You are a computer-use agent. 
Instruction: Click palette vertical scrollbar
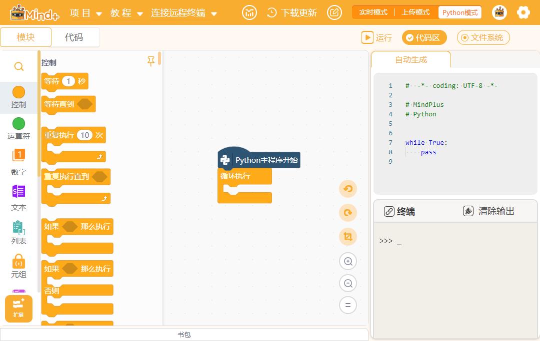click(159, 58)
